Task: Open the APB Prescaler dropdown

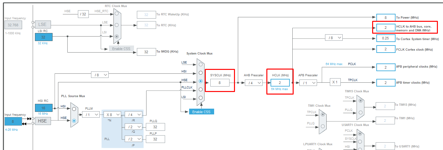Action: (x=308, y=83)
